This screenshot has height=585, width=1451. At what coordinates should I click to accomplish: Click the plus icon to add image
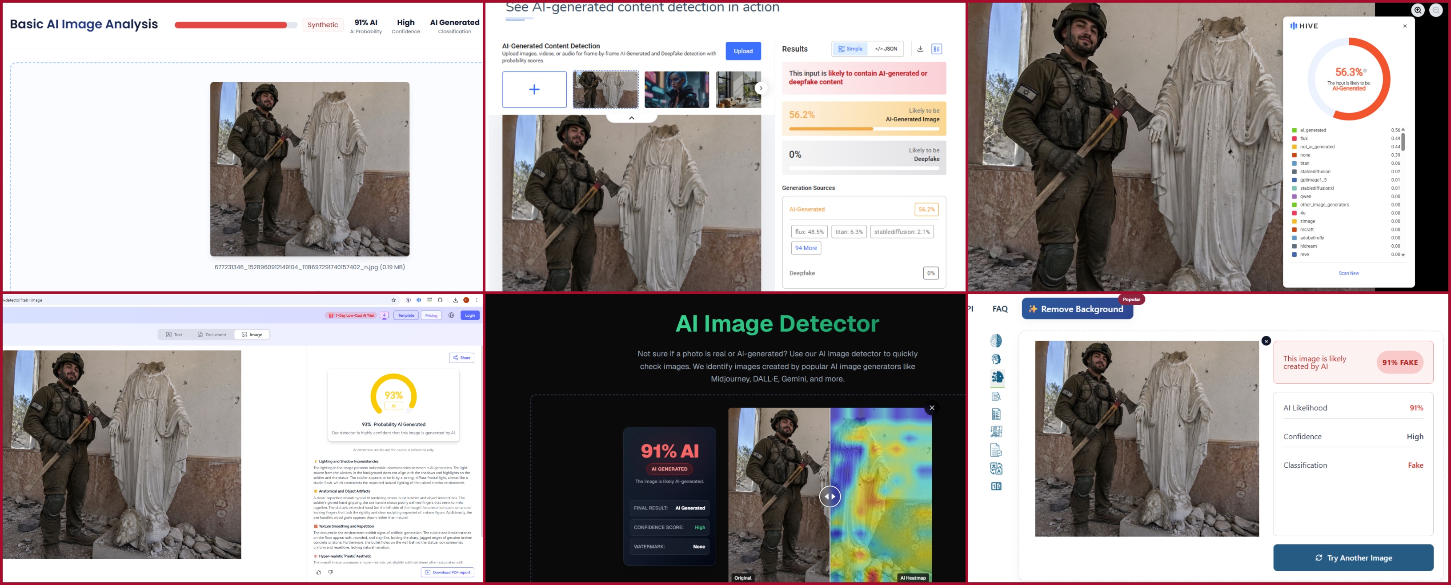pos(534,90)
